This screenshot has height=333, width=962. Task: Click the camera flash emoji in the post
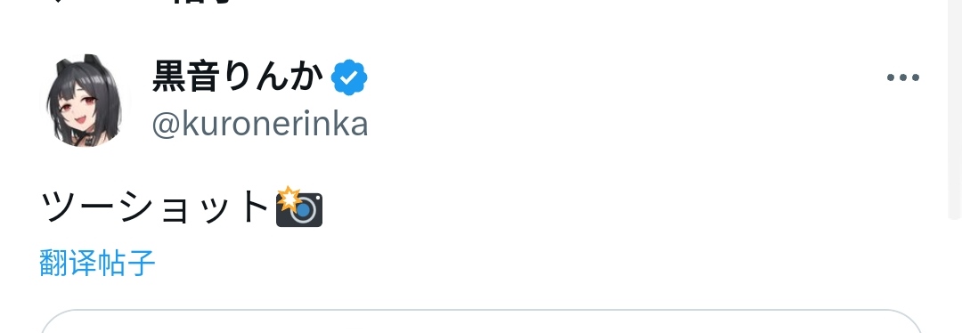tap(298, 207)
